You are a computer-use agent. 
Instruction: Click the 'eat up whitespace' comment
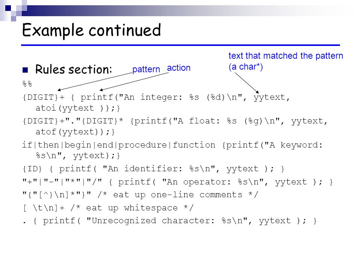coord(132,208)
